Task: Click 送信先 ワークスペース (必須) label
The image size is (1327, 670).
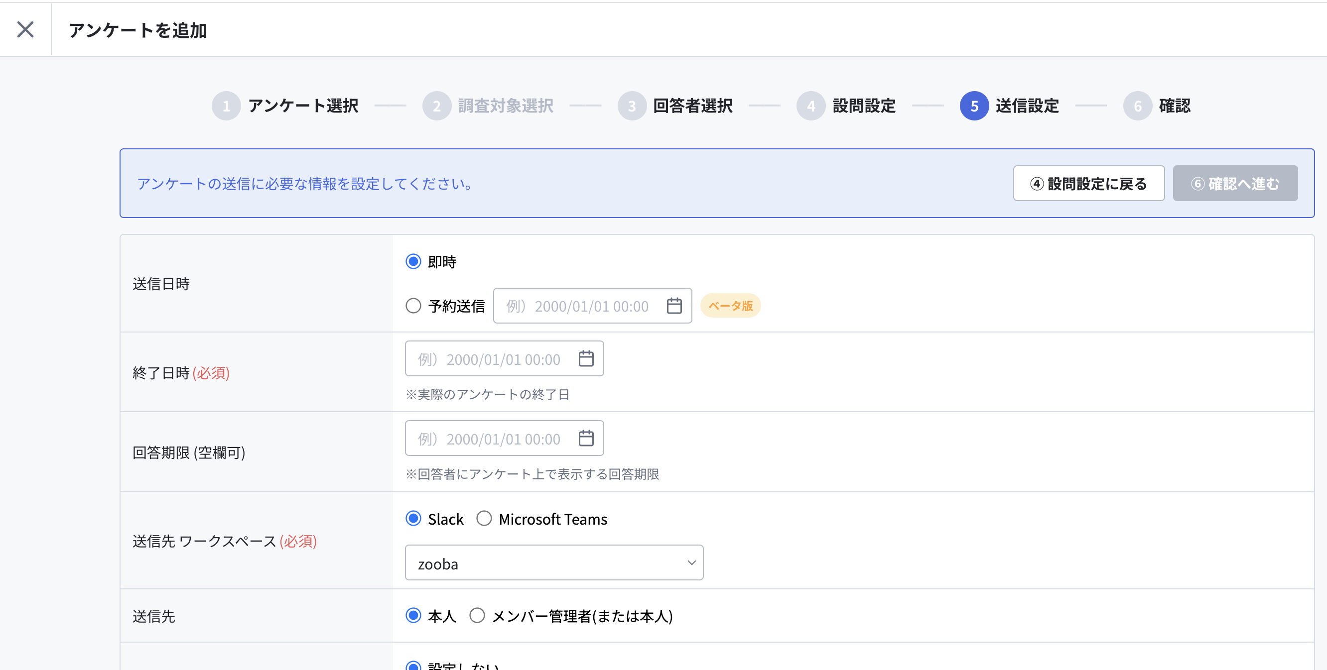Action: [225, 541]
